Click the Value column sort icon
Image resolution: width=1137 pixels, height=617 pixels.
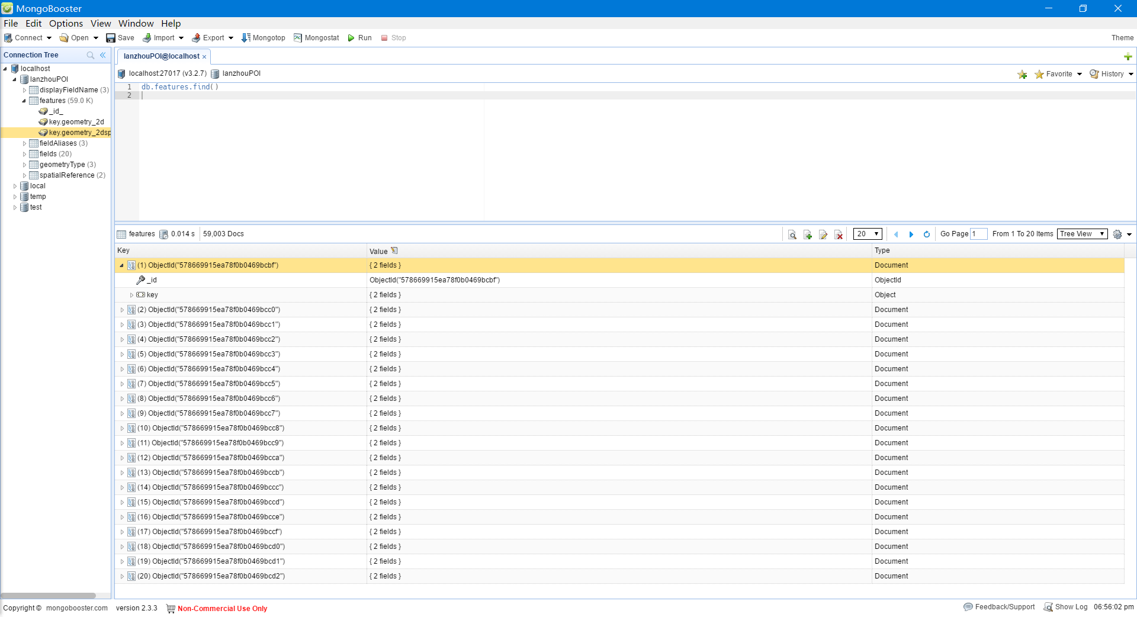click(x=394, y=250)
